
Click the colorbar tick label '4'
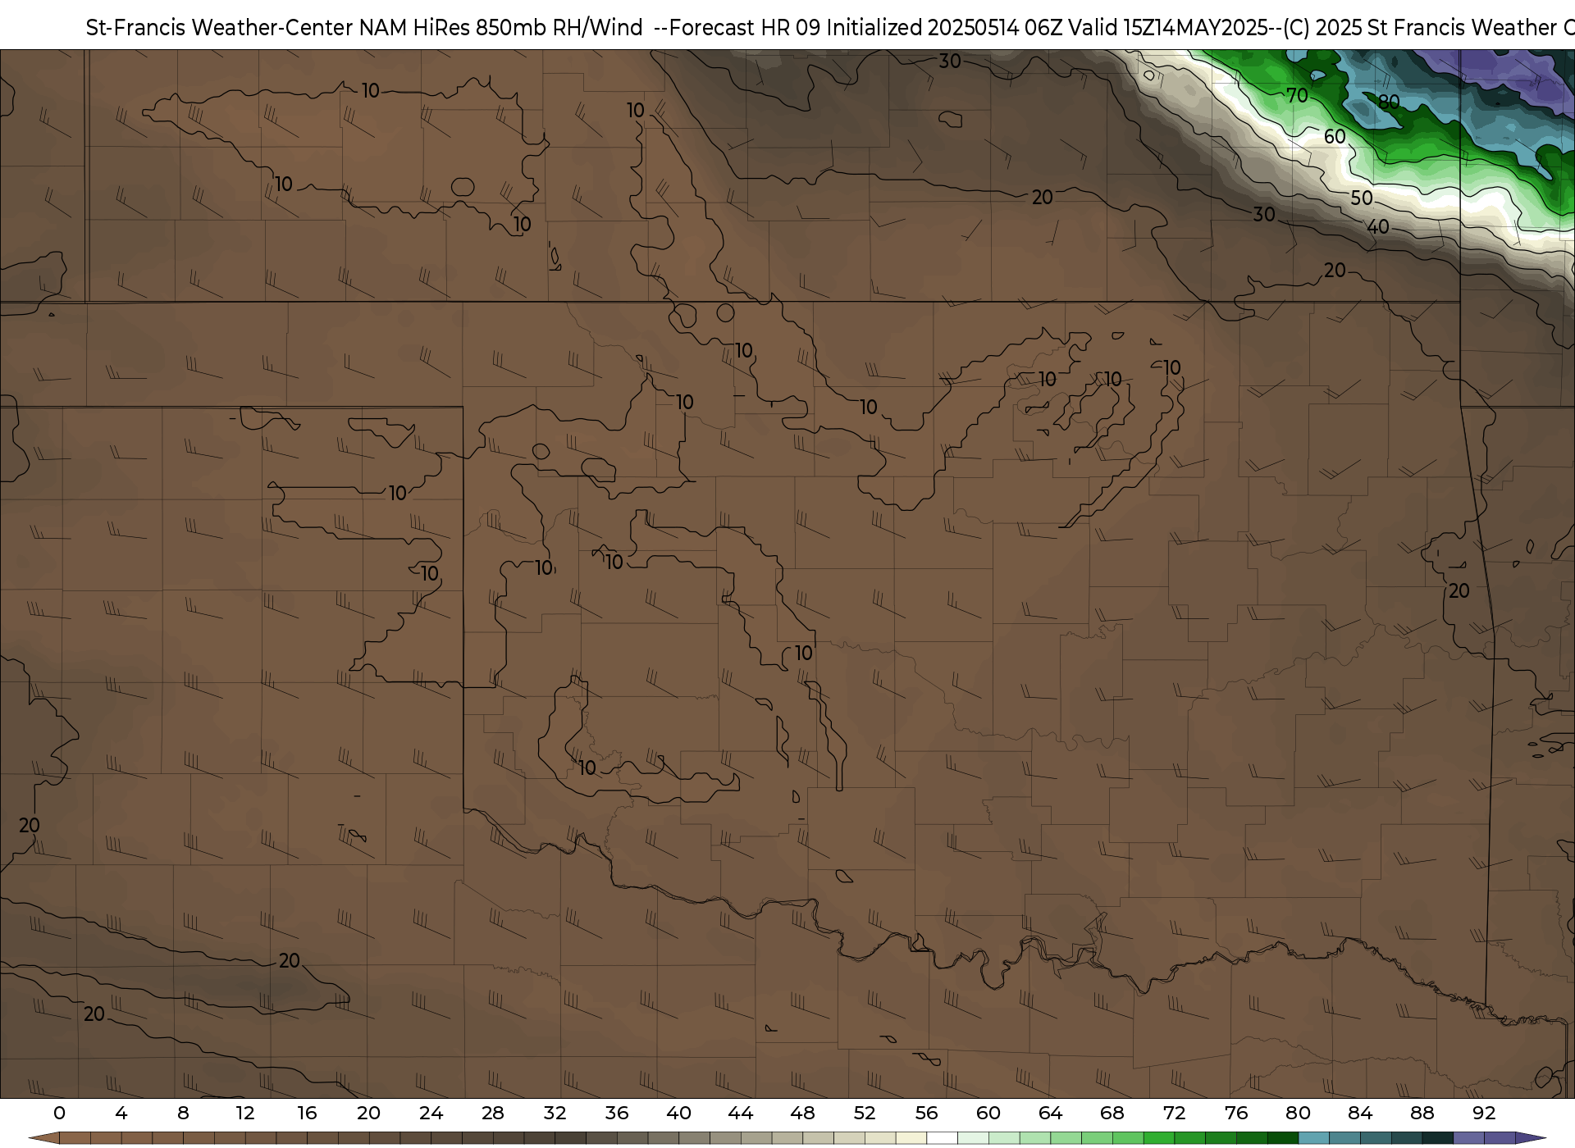pyautogui.click(x=121, y=1113)
